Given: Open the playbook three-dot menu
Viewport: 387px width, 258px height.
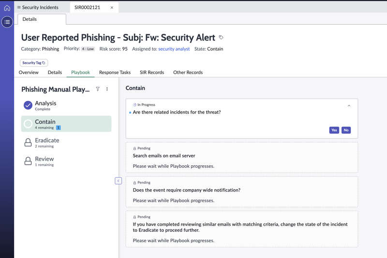Looking at the screenshot, I should click(107, 89).
